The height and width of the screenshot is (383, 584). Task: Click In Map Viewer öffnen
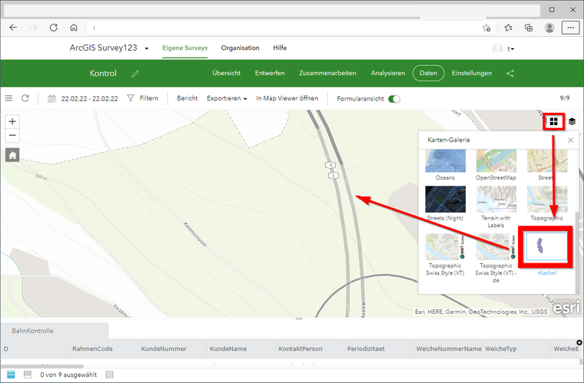[x=287, y=98]
